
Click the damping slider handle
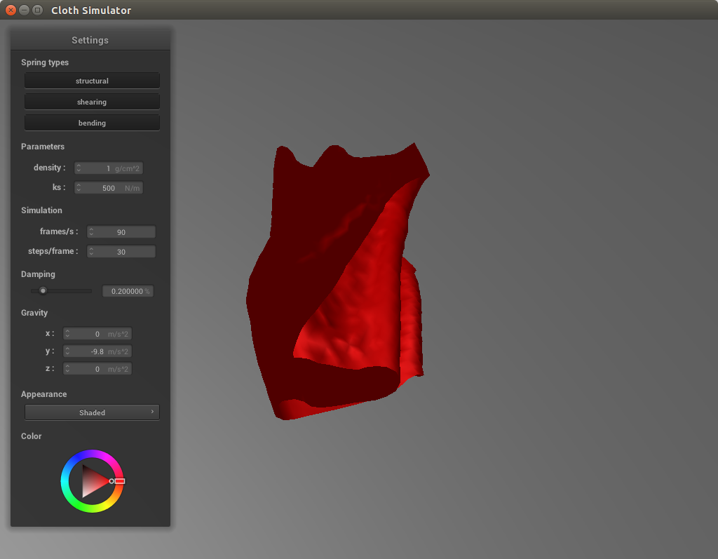[x=43, y=290]
